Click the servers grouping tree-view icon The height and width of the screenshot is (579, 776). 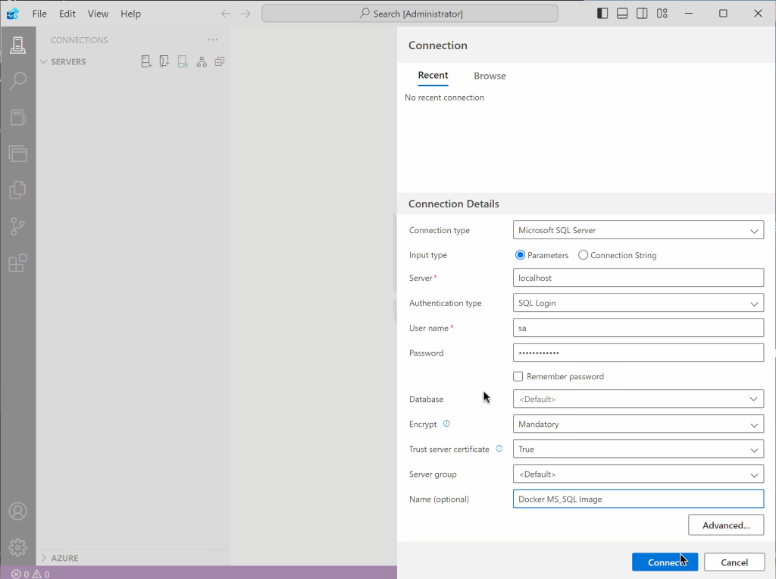tap(202, 61)
